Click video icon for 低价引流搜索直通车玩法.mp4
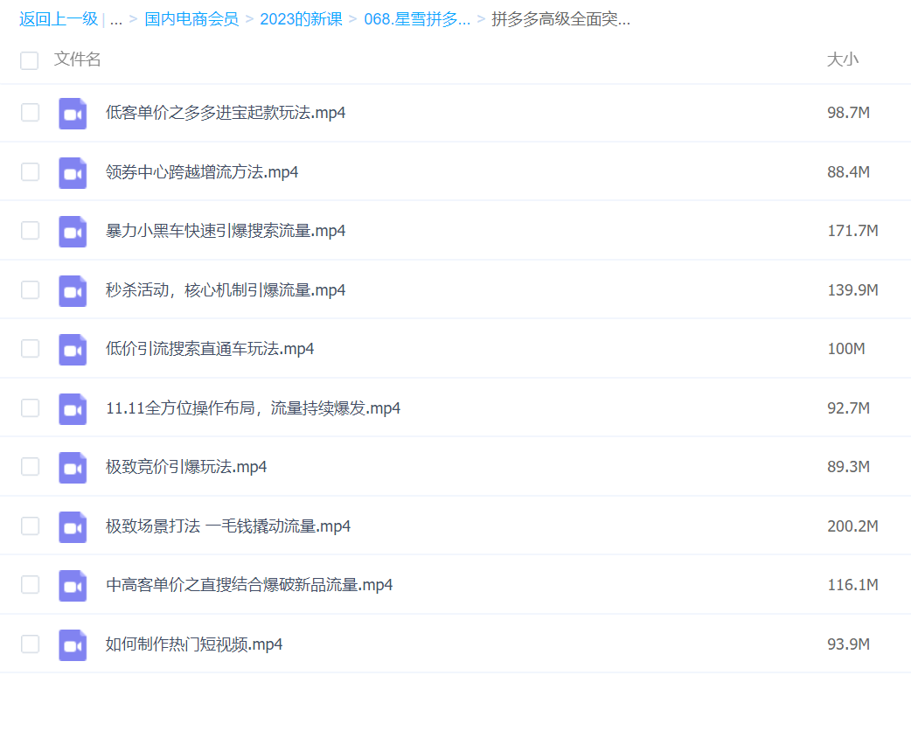This screenshot has width=911, height=745. point(73,350)
